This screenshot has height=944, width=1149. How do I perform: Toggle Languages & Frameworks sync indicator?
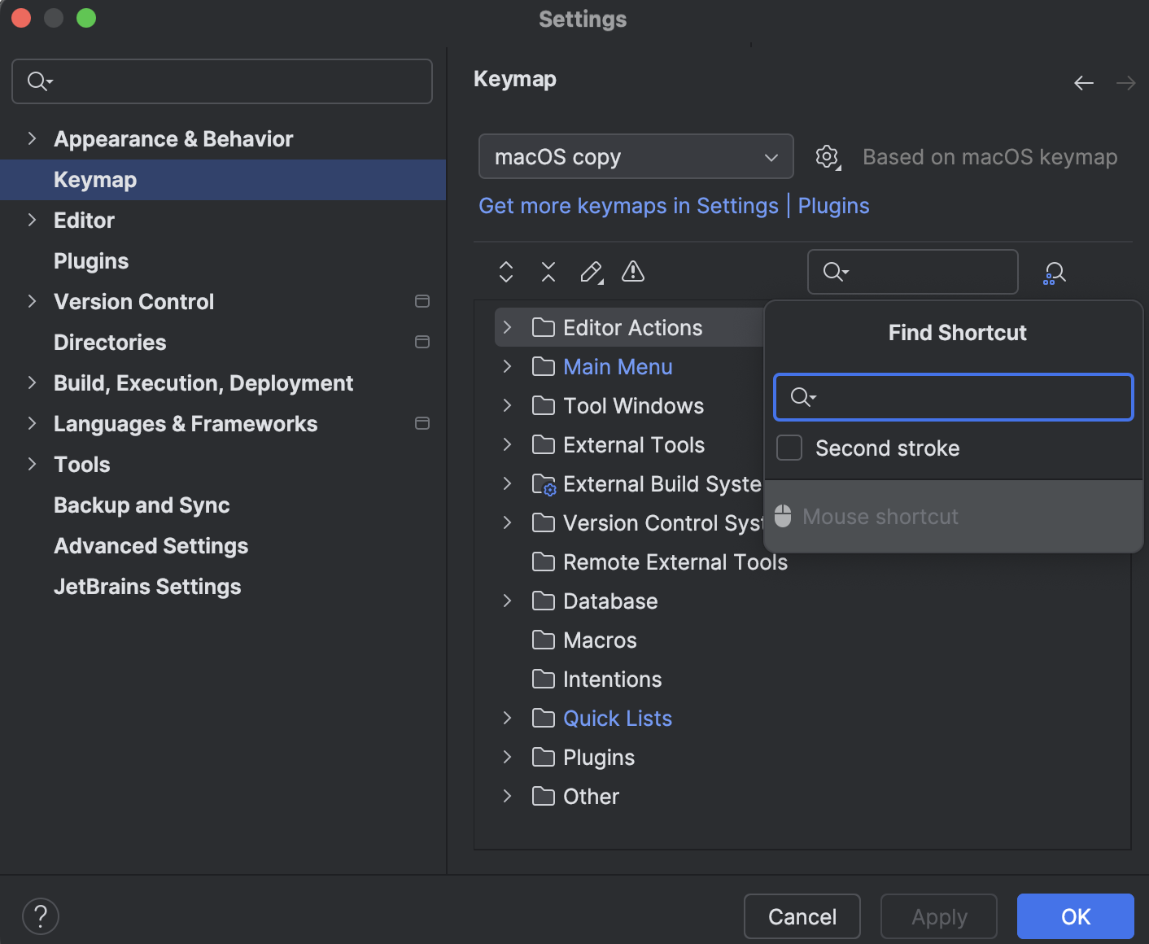[x=422, y=423]
